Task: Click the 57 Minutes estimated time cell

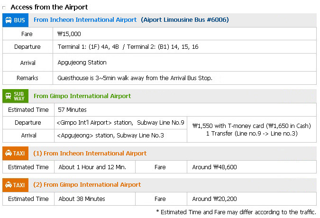Action: click(185, 110)
